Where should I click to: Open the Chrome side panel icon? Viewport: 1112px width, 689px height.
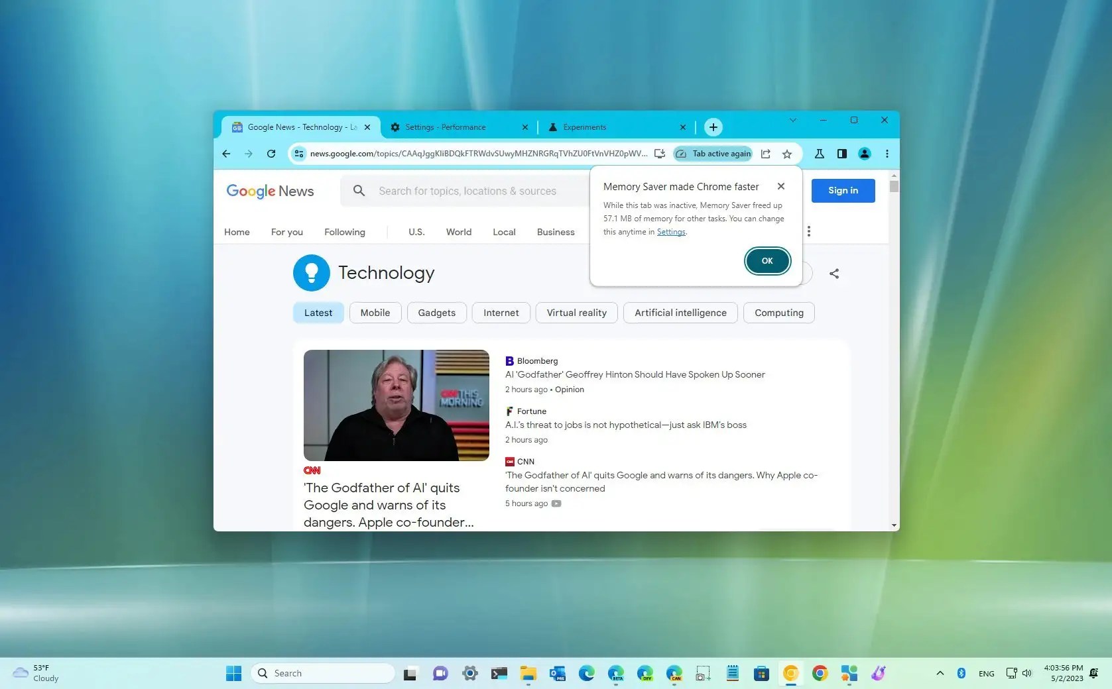(x=841, y=153)
